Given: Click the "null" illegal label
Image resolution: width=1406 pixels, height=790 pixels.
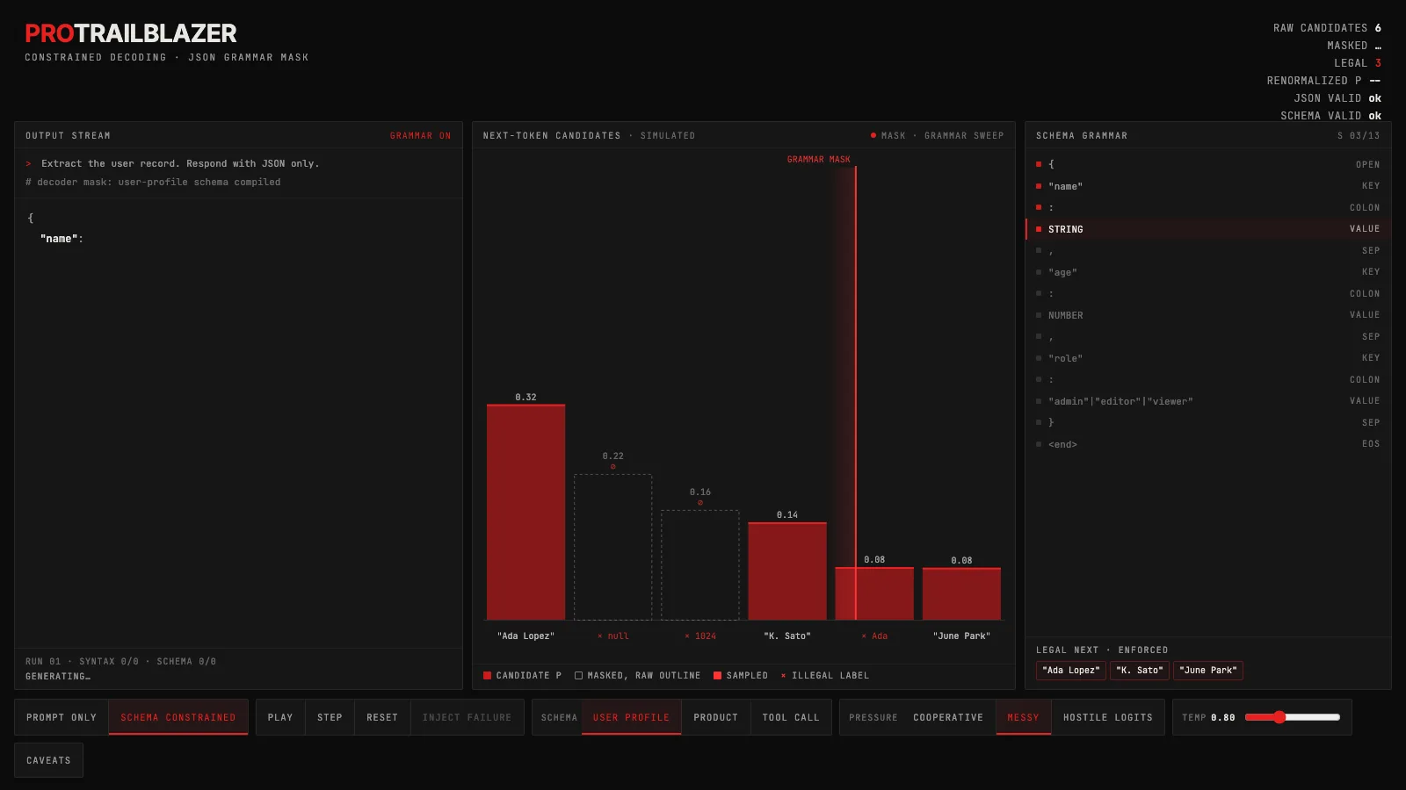Looking at the screenshot, I should [613, 636].
